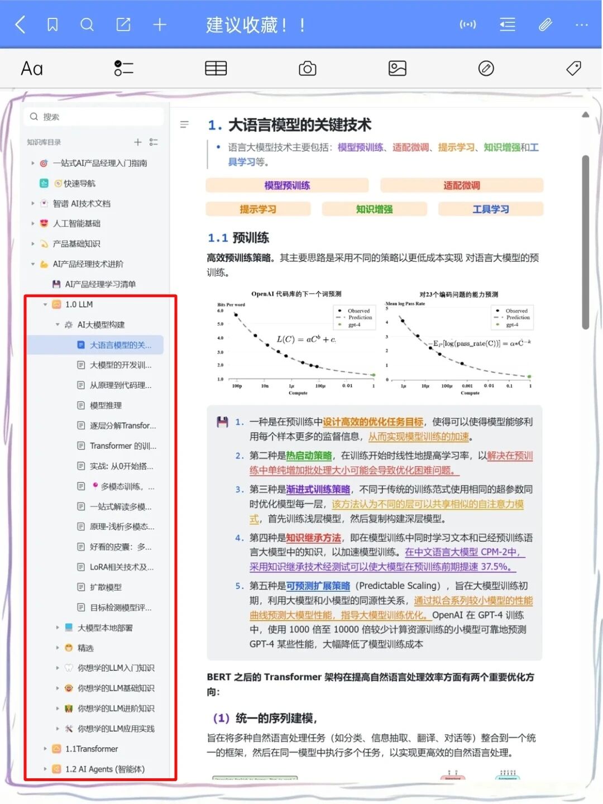Image resolution: width=603 pixels, height=804 pixels.
Task: Tap the bookmark icon in the top bar
Action: pos(52,25)
